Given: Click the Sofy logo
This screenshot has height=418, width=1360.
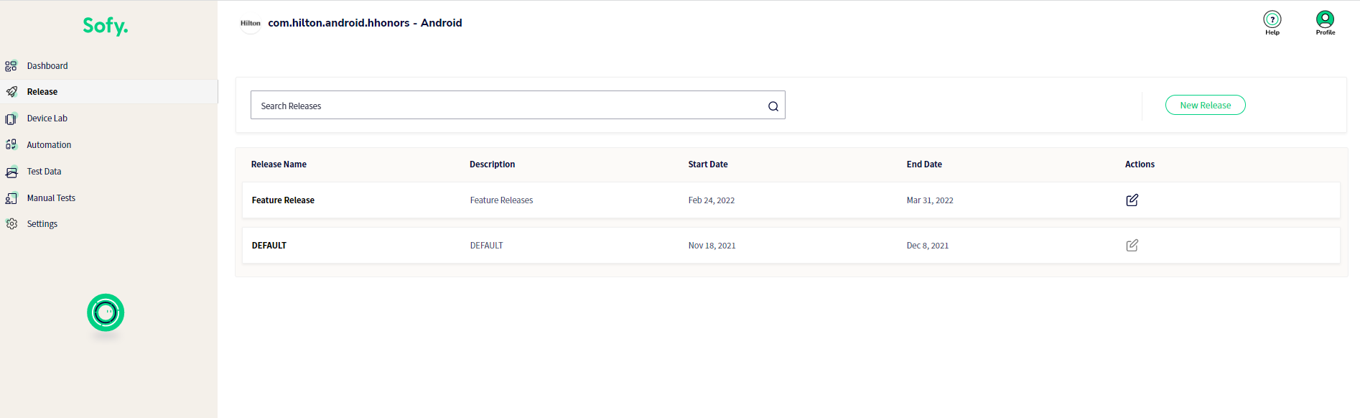Looking at the screenshot, I should (x=106, y=26).
